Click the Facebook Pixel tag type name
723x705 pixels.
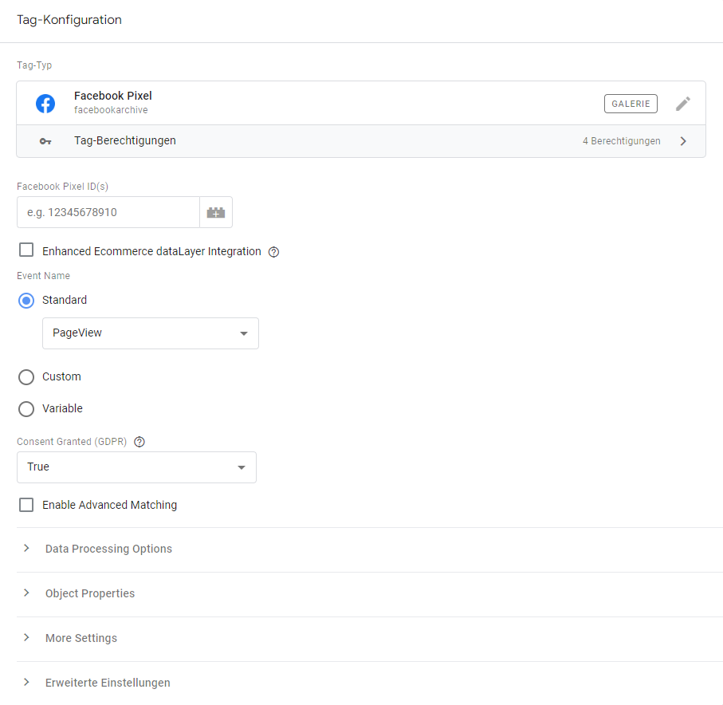coord(113,96)
